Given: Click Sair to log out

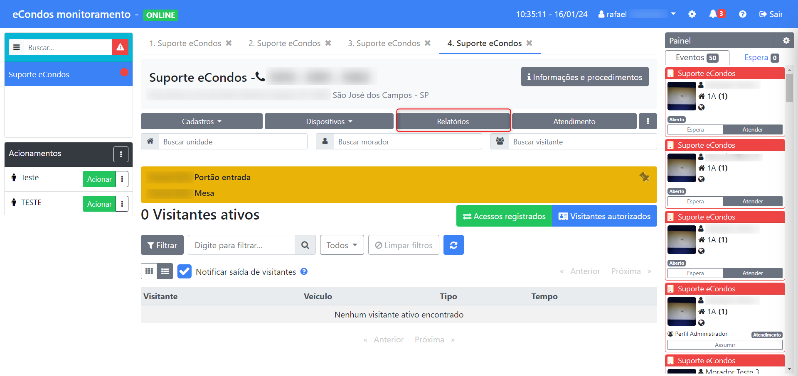Looking at the screenshot, I should click(771, 14).
